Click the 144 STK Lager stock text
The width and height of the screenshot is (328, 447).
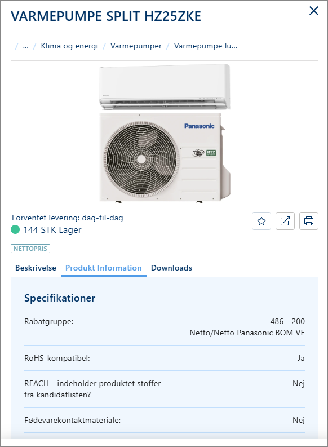52,230
